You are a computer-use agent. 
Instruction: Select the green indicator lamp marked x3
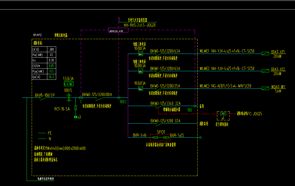pos(76,117)
